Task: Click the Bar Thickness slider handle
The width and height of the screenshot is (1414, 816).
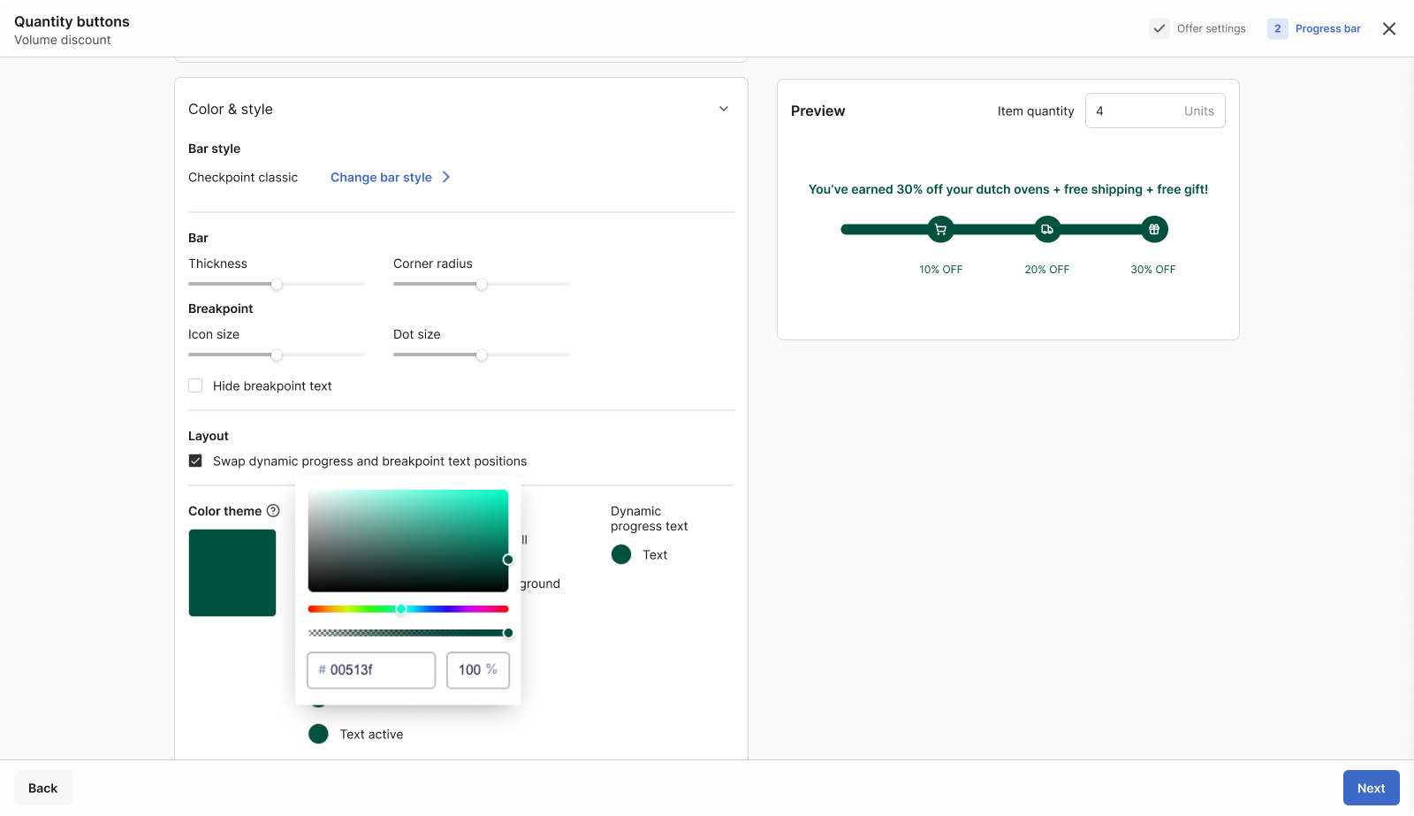Action: point(277,284)
